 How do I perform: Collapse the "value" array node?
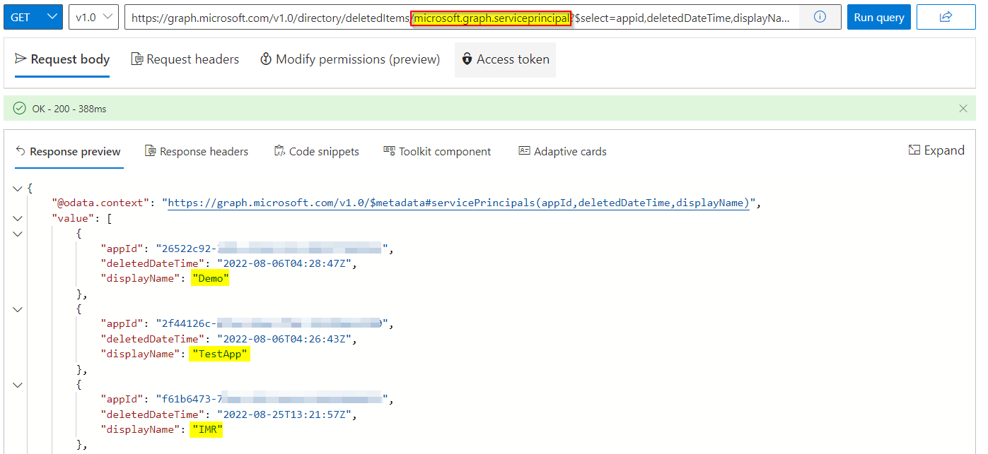18,218
